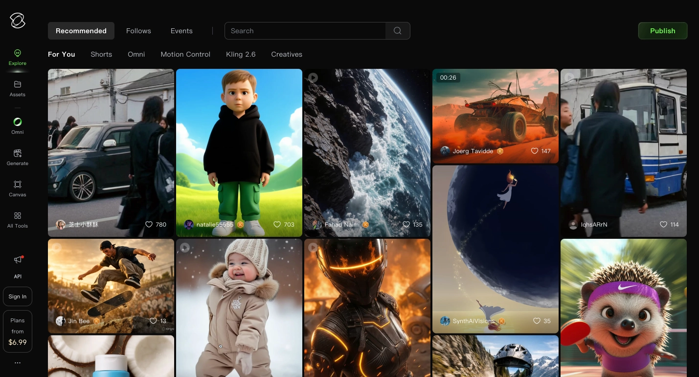Select the Motion Control category
The width and height of the screenshot is (699, 377).
185,54
